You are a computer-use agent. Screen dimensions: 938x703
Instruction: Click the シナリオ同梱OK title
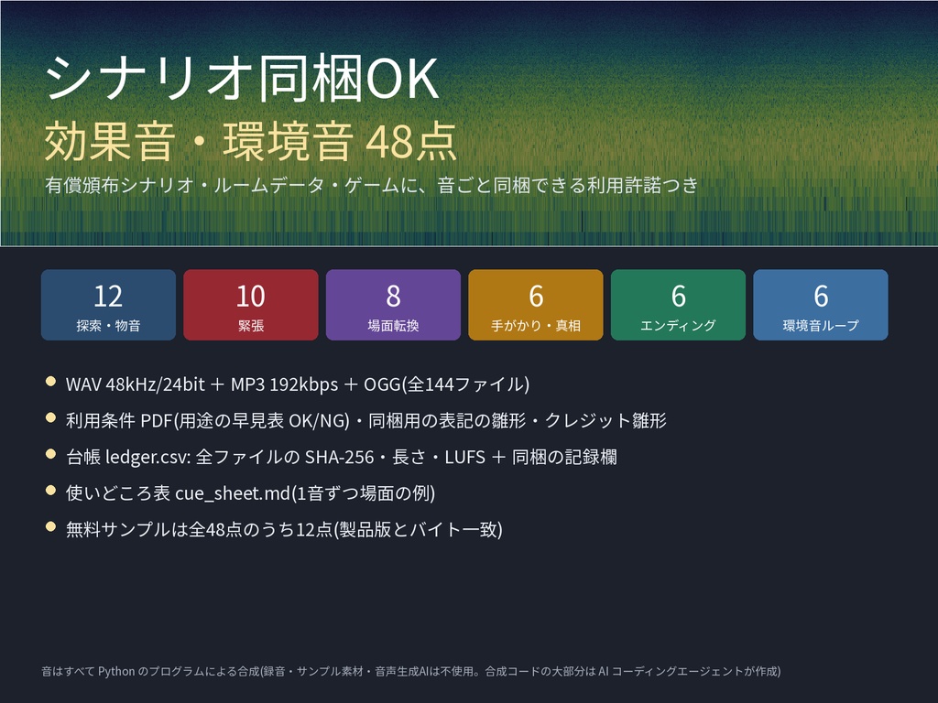pyautogui.click(x=242, y=78)
